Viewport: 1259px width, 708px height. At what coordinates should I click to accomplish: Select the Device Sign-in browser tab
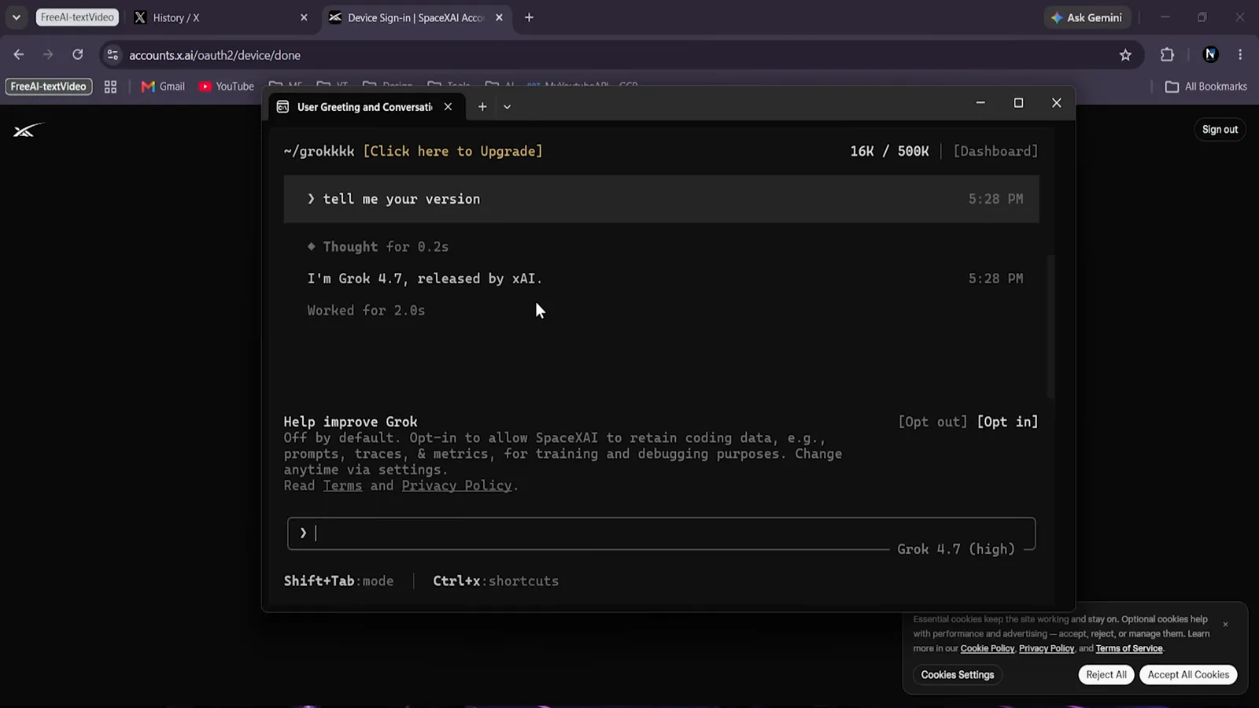(415, 17)
